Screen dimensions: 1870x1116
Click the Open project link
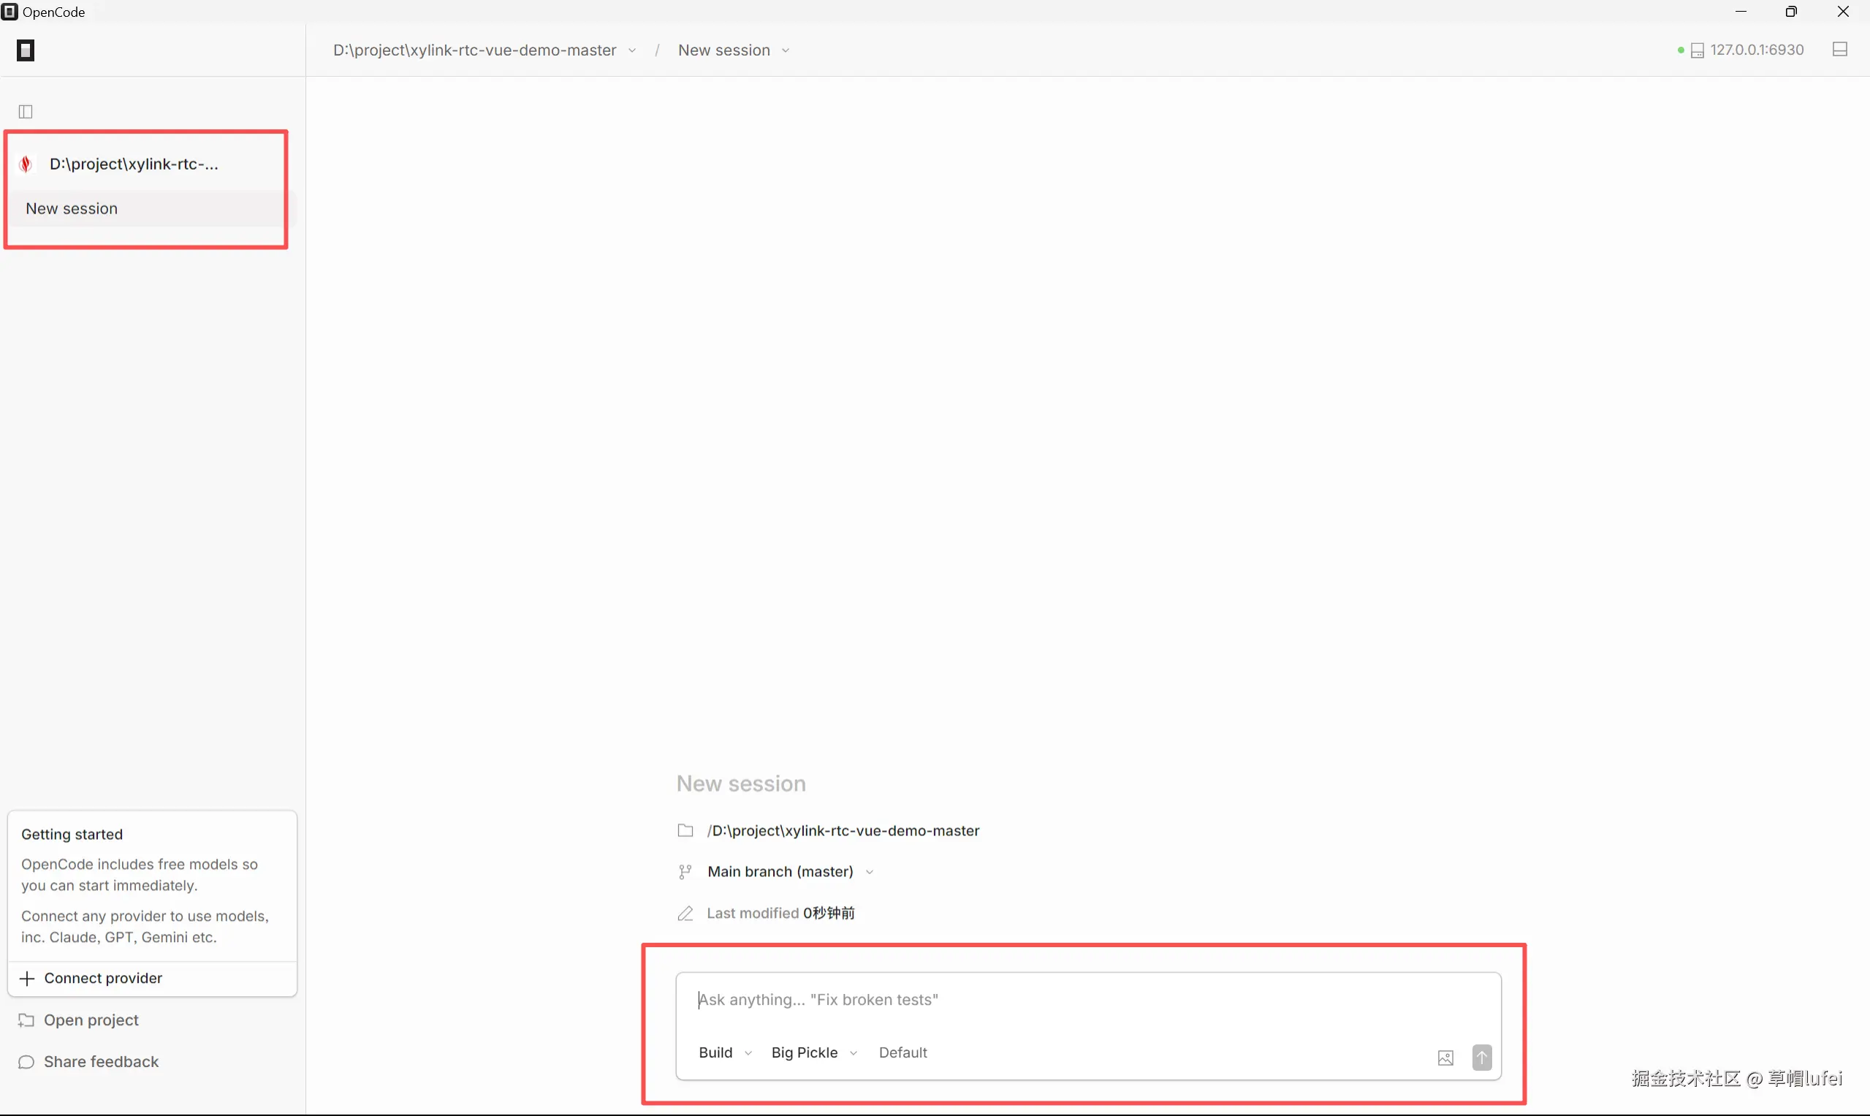(91, 1020)
